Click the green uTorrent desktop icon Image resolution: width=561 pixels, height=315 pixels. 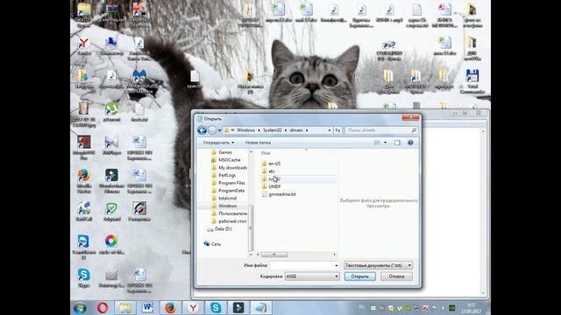(x=111, y=113)
